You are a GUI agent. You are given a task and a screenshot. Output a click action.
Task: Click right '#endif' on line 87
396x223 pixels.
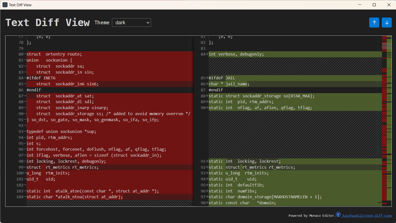[216, 90]
